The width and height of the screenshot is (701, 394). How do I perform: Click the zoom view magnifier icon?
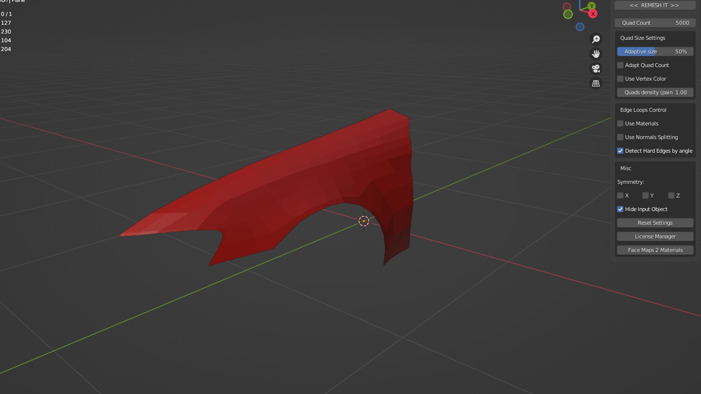pyautogui.click(x=596, y=39)
